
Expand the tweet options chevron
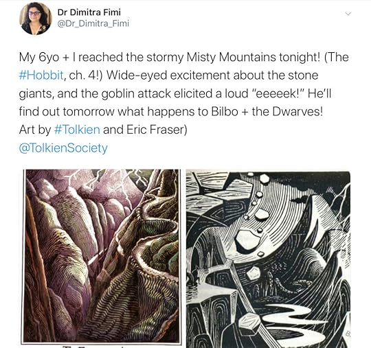click(348, 14)
